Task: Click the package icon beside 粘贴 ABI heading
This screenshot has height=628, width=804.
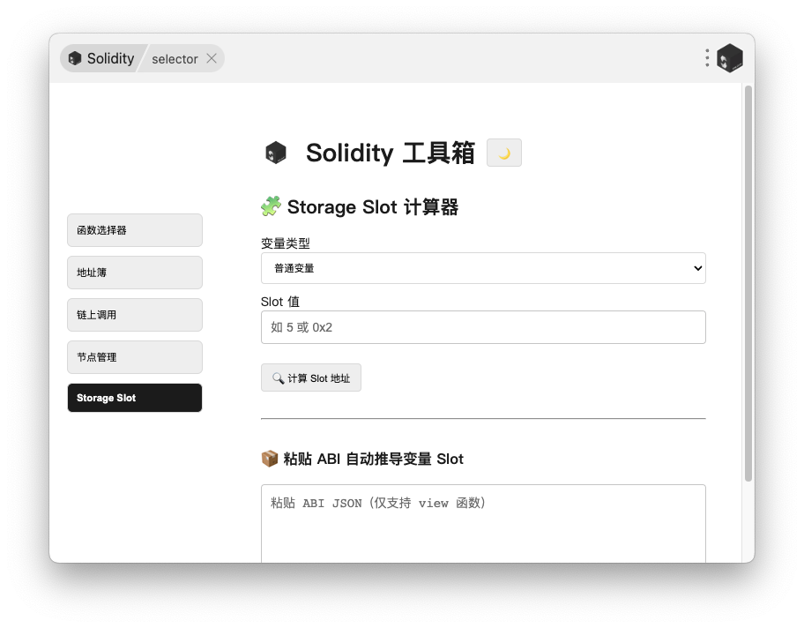Action: tap(270, 459)
